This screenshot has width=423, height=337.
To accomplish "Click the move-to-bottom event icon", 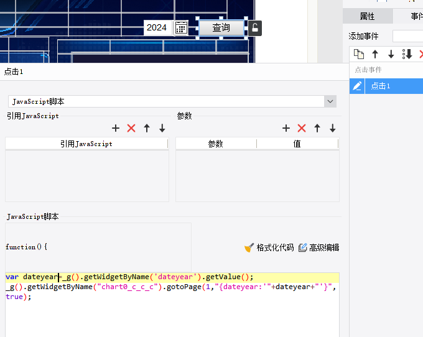I will [x=407, y=54].
